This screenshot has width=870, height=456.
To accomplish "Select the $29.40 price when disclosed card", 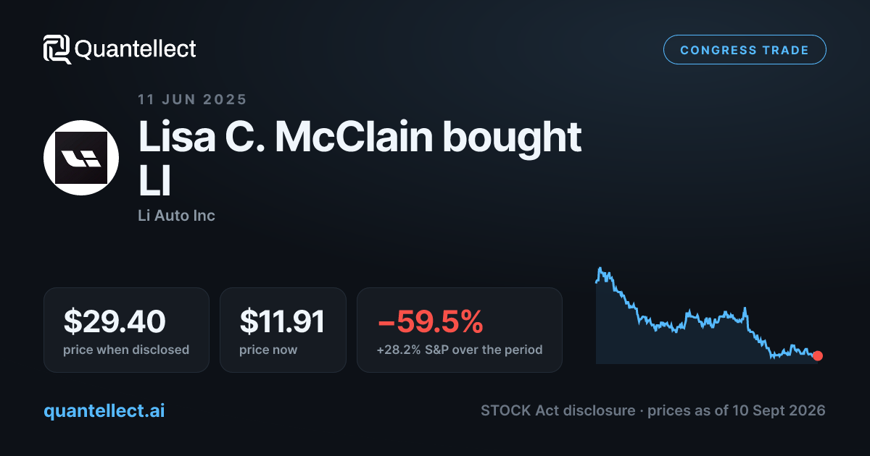I will (x=126, y=330).
